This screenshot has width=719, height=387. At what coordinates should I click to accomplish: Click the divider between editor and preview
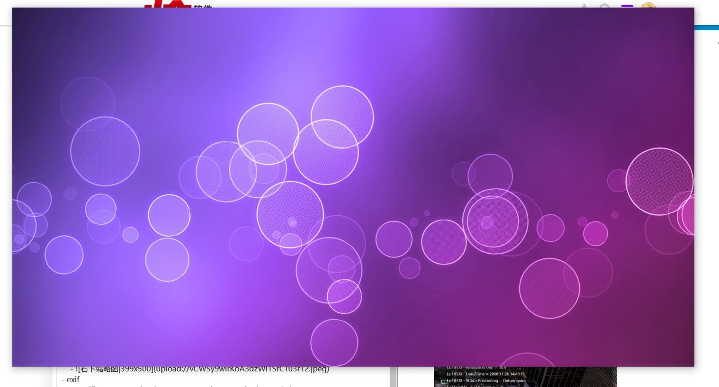(x=397, y=377)
